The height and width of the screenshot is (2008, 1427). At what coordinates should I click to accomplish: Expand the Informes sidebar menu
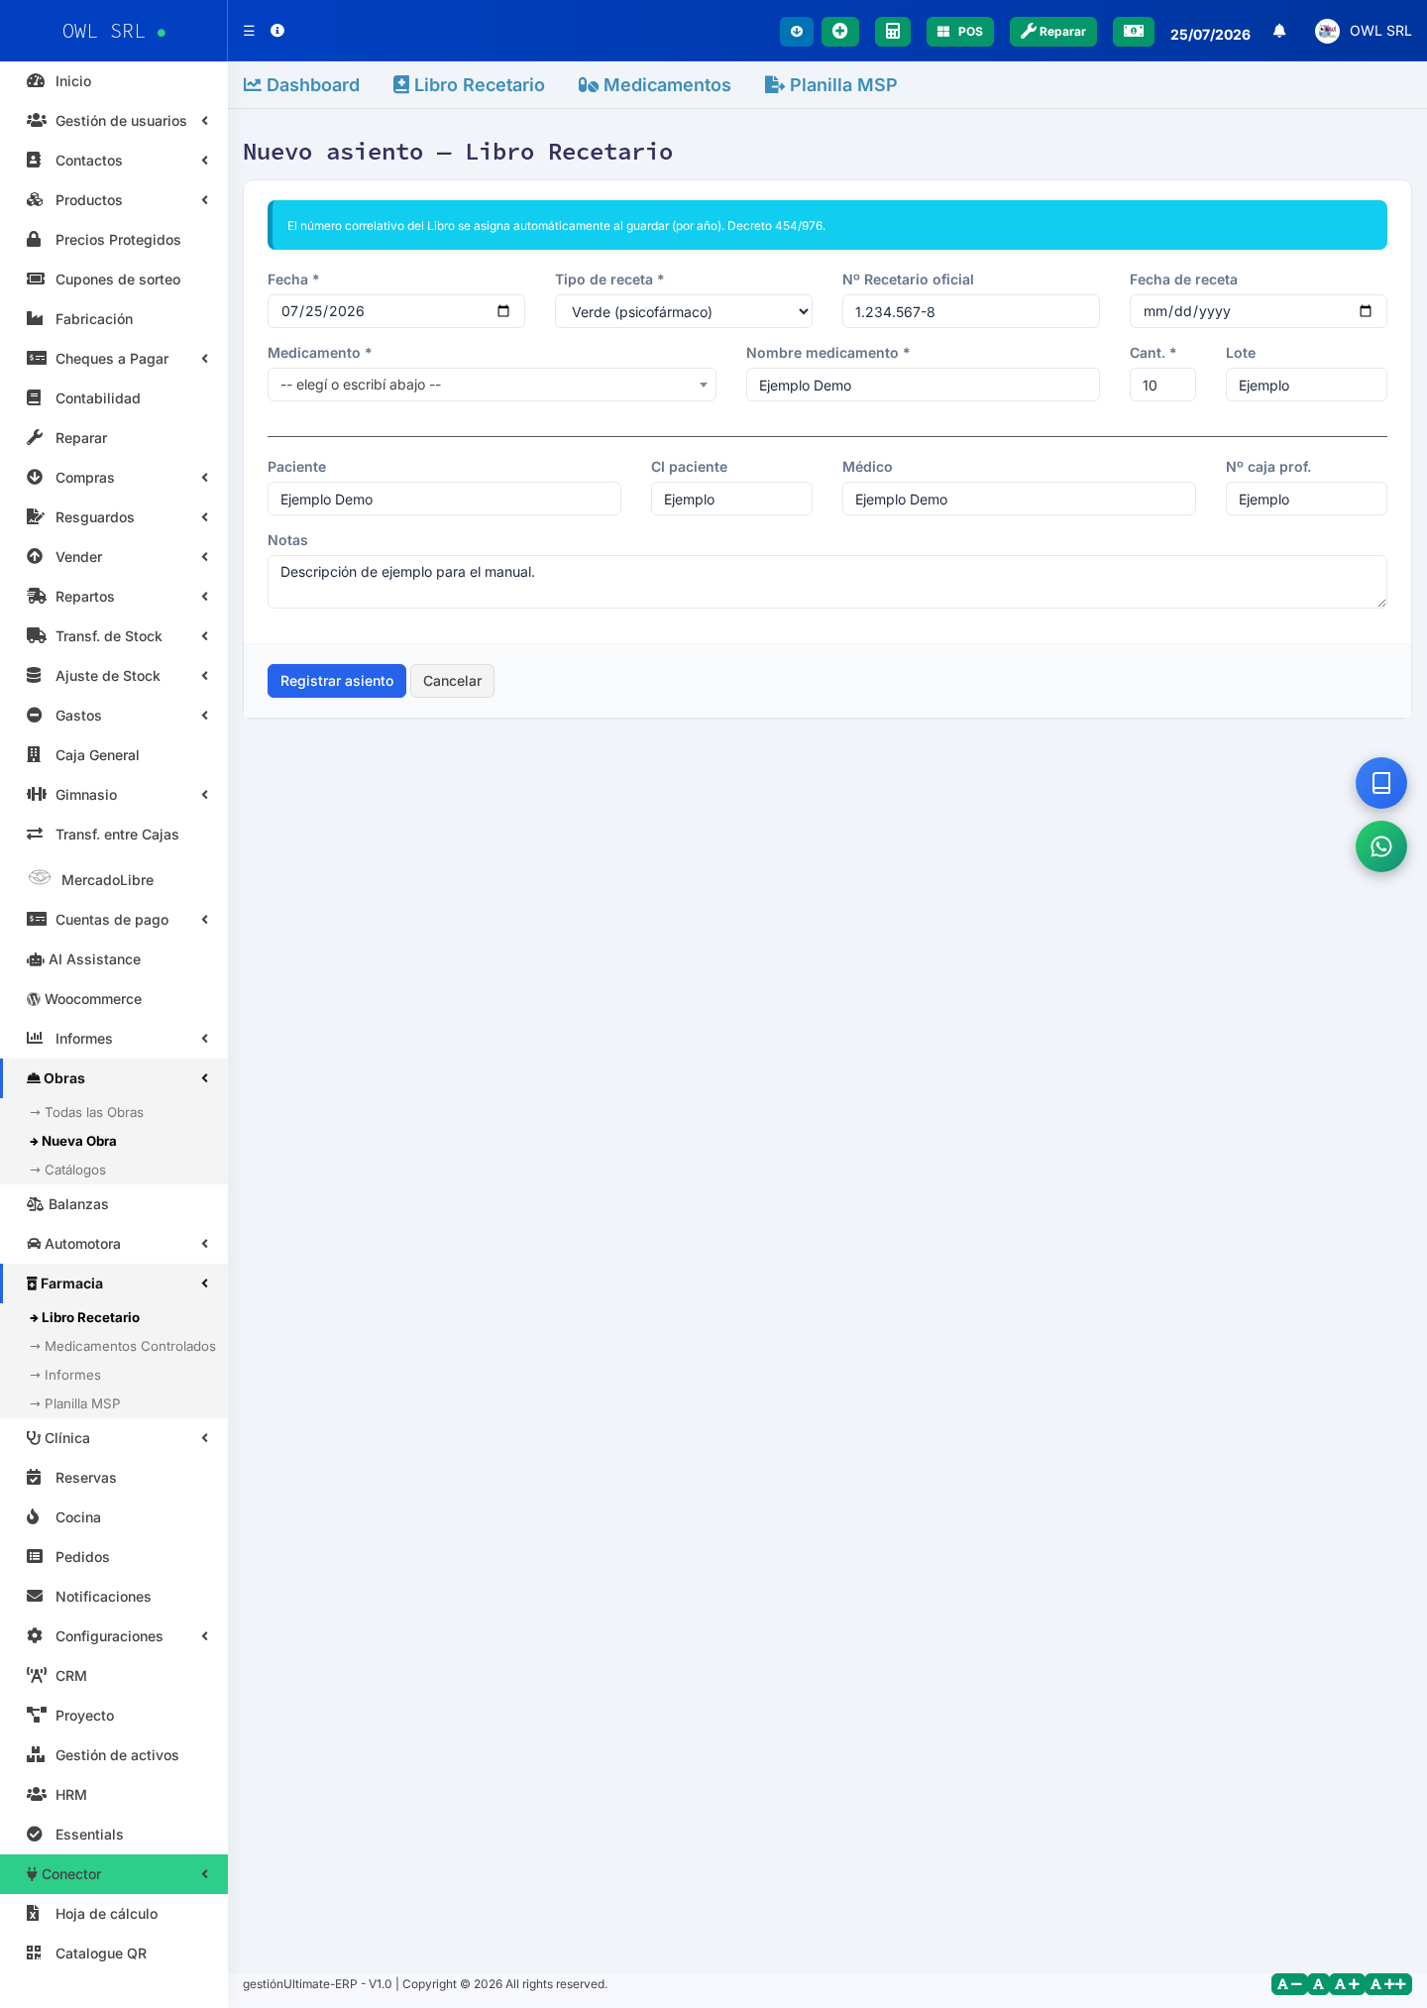click(114, 1039)
